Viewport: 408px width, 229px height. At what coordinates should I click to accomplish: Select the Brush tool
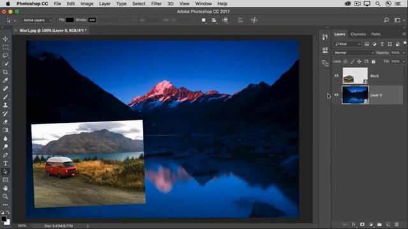pos(6,97)
